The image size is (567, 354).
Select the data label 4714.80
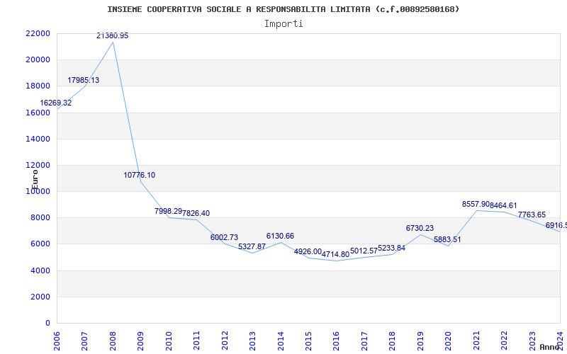pyautogui.click(x=335, y=254)
